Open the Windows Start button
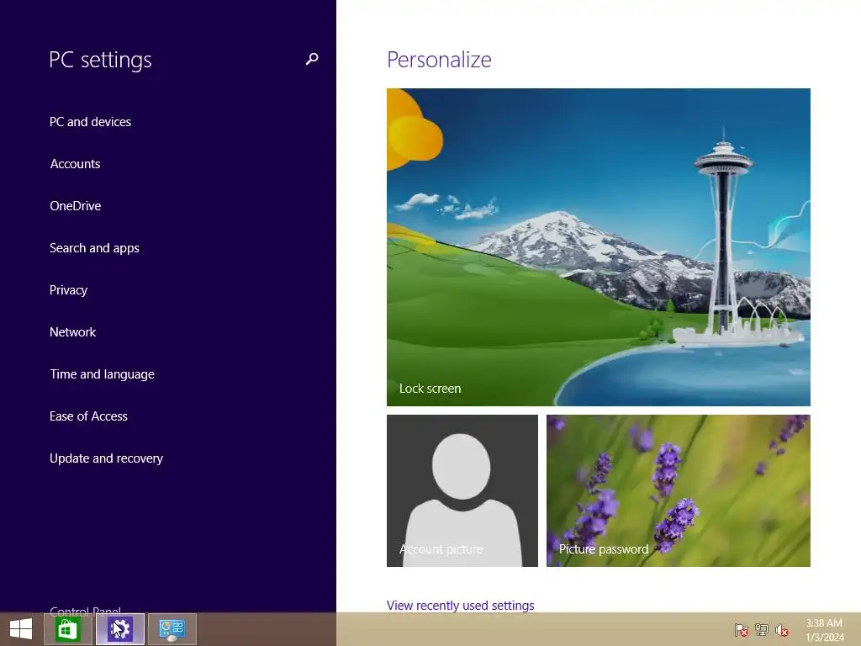Image resolution: width=861 pixels, height=646 pixels. [x=21, y=629]
